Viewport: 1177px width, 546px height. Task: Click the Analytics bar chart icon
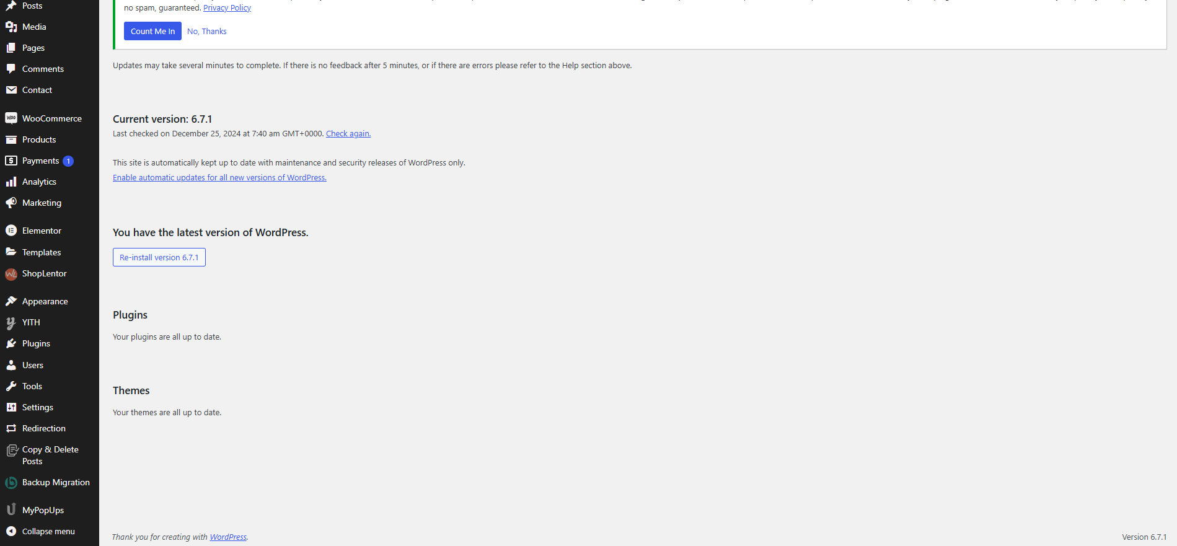point(11,182)
